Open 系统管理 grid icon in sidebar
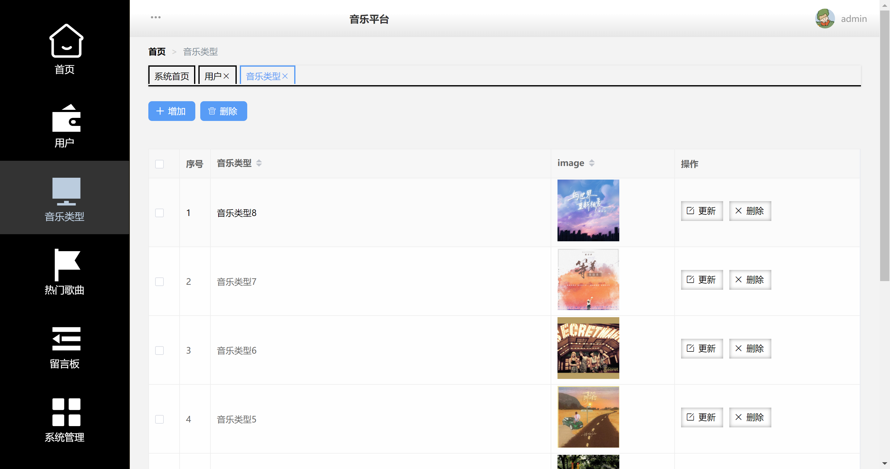The image size is (890, 469). coord(66,412)
